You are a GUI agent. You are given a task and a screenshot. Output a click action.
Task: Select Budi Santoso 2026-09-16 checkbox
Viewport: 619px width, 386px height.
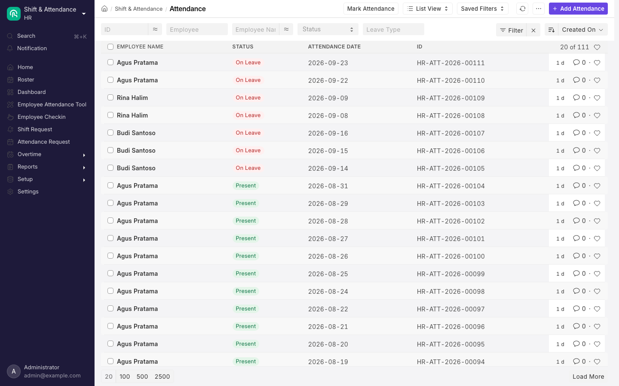pyautogui.click(x=110, y=133)
